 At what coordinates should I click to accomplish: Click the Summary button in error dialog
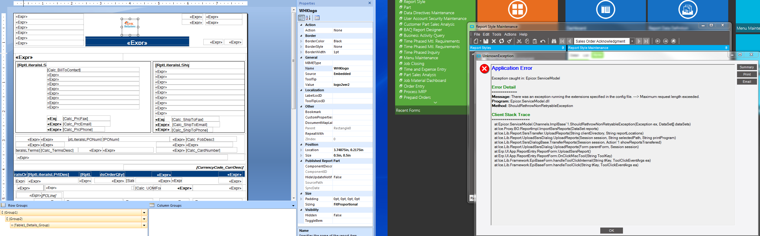coord(747,67)
